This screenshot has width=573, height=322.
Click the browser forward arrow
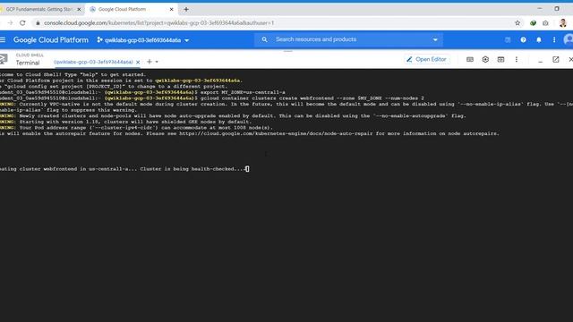click(10, 23)
